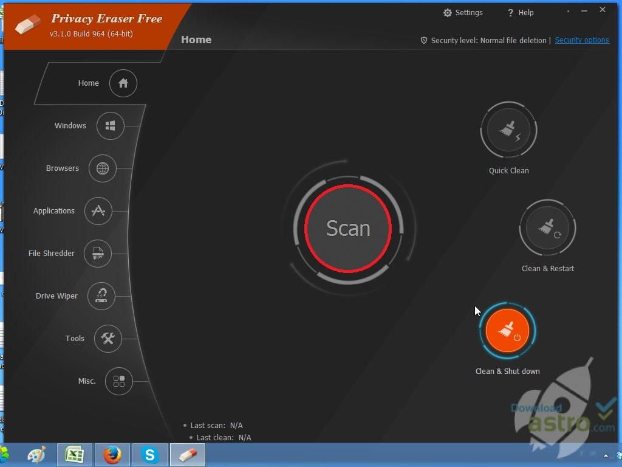Select the Home menu label
This screenshot has width=622, height=467.
[89, 83]
